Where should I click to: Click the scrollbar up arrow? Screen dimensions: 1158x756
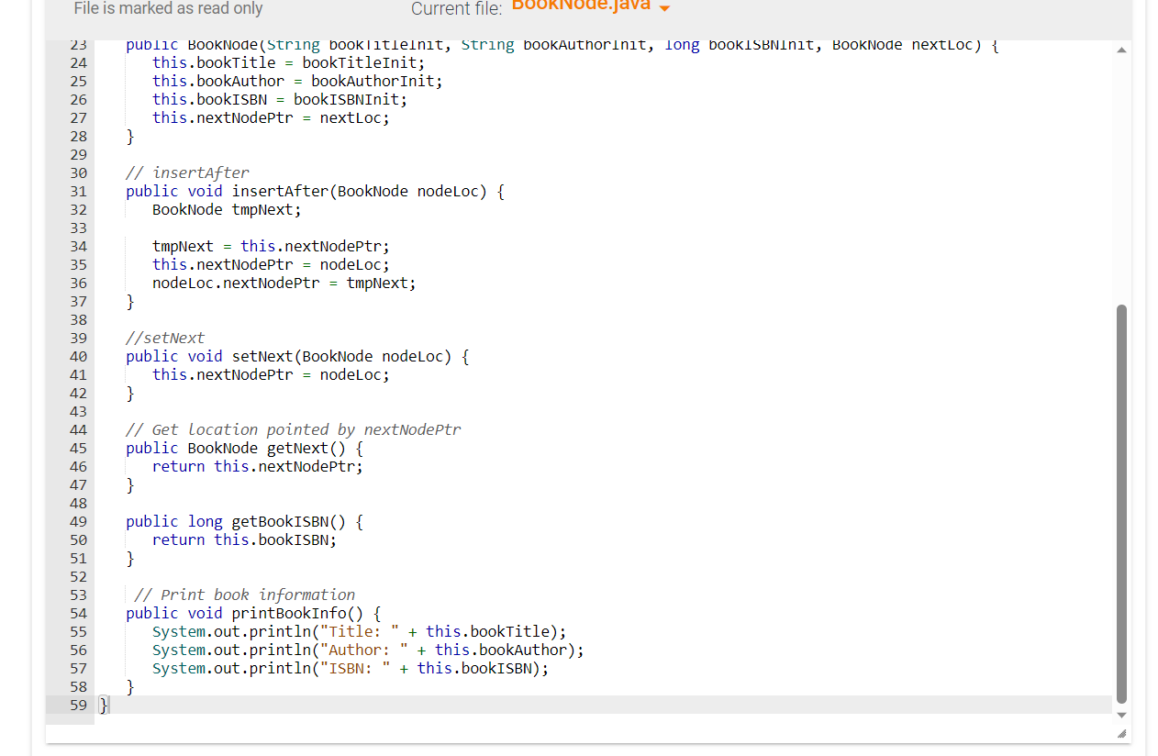pyautogui.click(x=1120, y=50)
